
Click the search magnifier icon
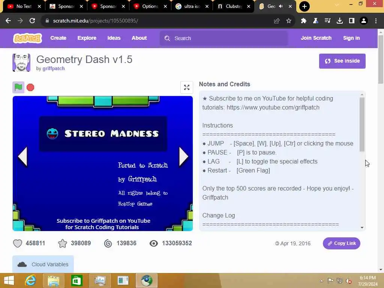coord(167,38)
